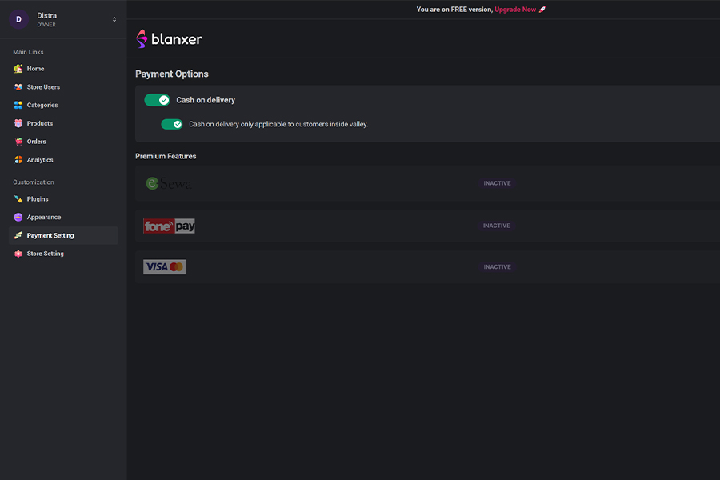Click the eSewa INACTIVE status badge

coord(496,183)
